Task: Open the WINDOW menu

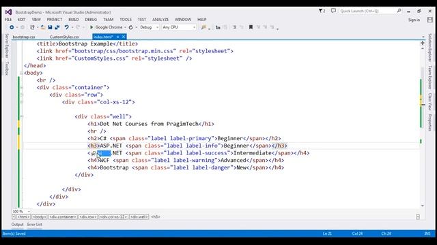Action: click(x=183, y=20)
